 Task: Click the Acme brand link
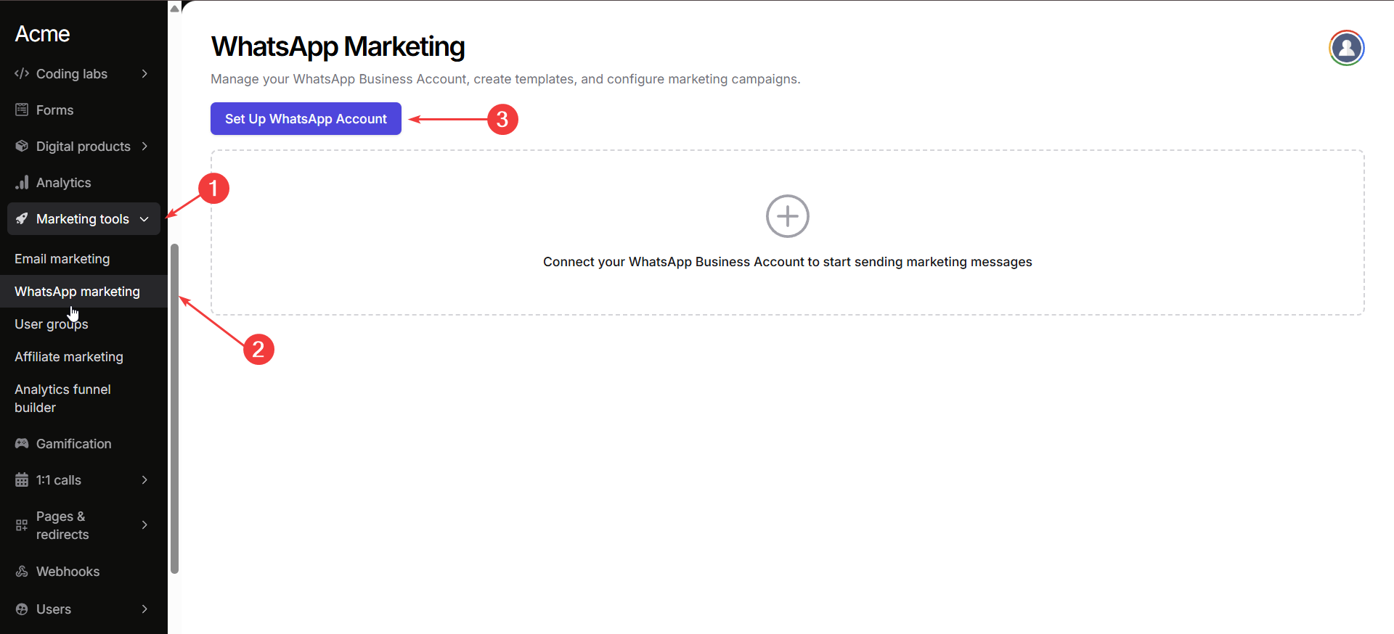42,33
